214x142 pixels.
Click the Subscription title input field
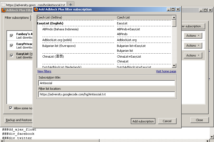click(106, 83)
